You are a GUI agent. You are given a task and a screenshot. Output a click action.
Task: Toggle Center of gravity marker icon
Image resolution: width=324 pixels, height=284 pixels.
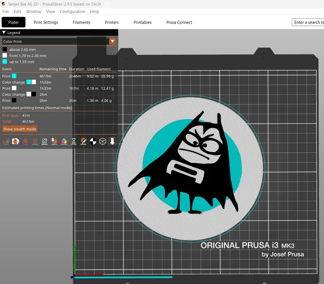point(93,141)
